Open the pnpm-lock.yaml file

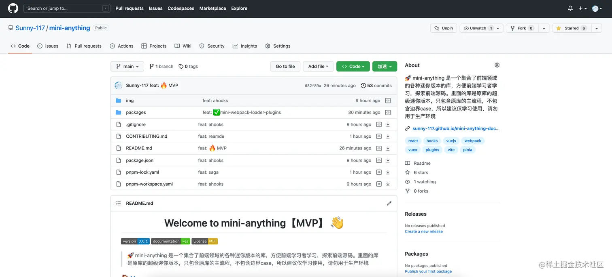tap(142, 172)
